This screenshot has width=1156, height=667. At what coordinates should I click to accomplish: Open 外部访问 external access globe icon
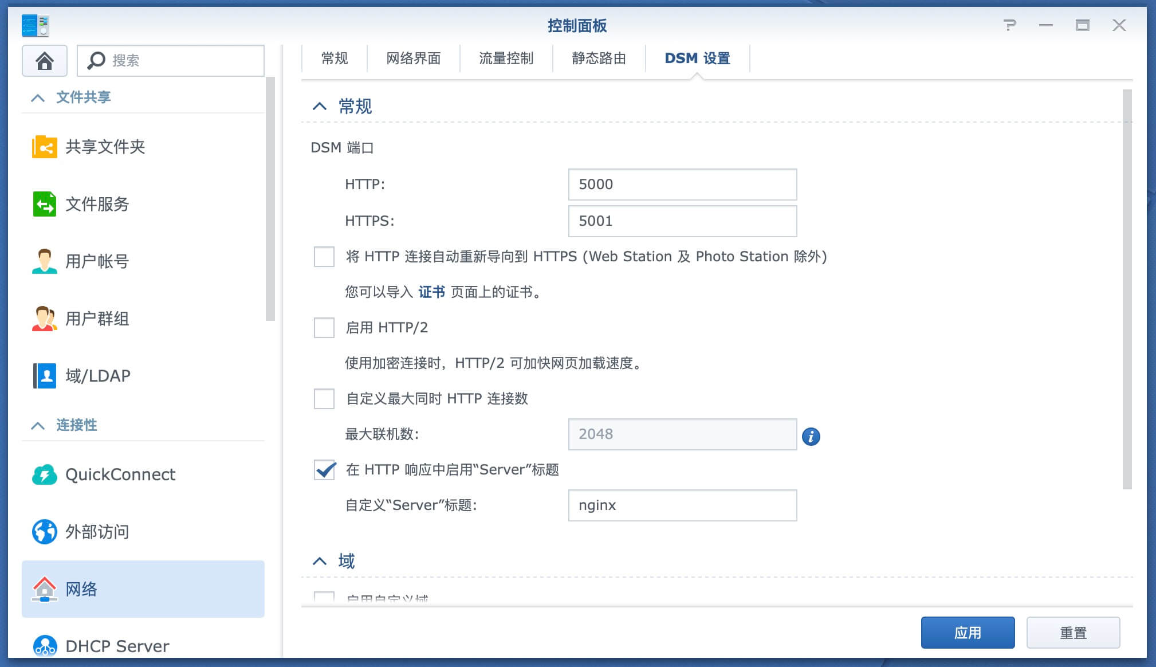45,532
